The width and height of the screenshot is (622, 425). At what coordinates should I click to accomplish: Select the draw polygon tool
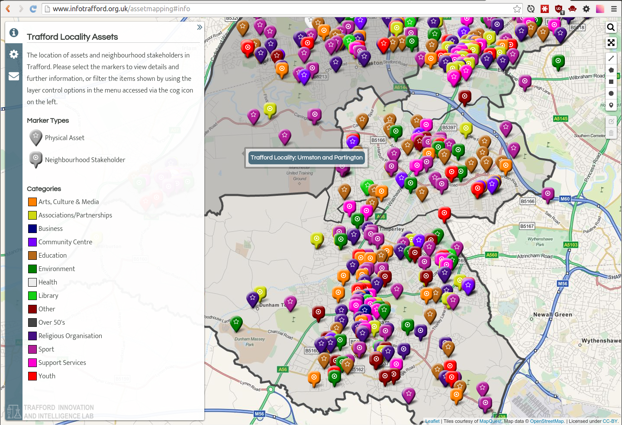click(611, 70)
